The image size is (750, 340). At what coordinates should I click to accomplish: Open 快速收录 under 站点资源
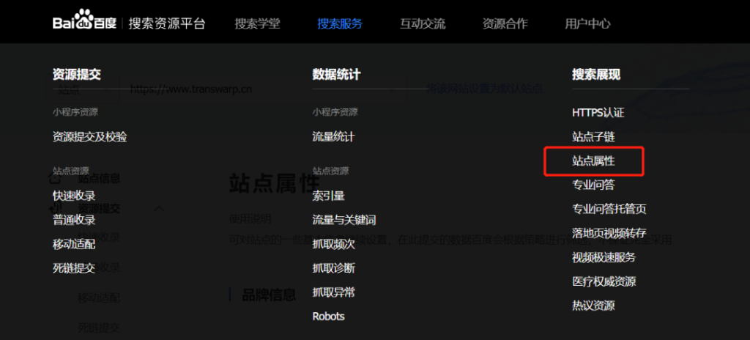tap(74, 196)
